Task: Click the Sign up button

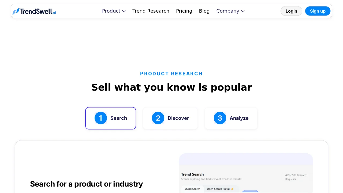Action: (318, 11)
